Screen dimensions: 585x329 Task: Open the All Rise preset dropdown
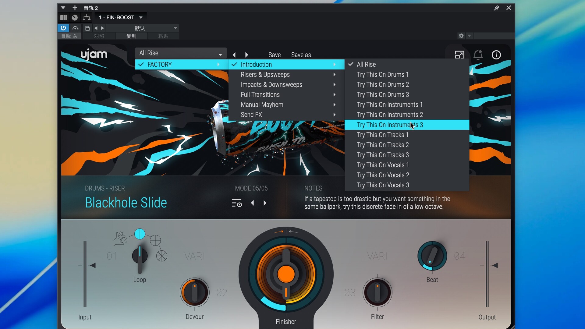pyautogui.click(x=181, y=53)
